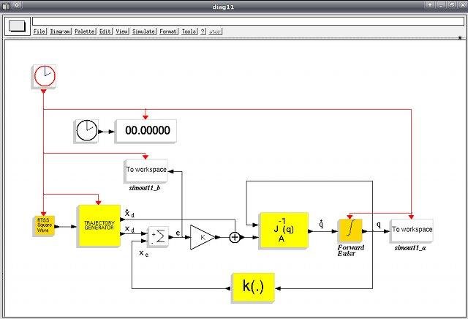This screenshot has width=468, height=319.
Task: Open the Tools menu
Action: (189, 32)
